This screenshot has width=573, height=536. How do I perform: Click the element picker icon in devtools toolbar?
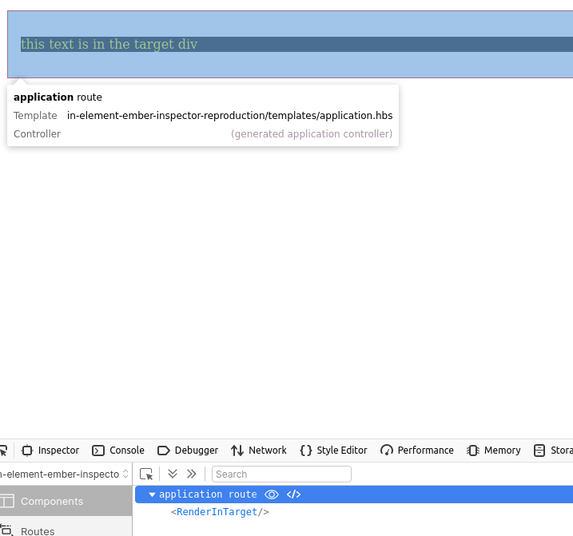(x=4, y=451)
